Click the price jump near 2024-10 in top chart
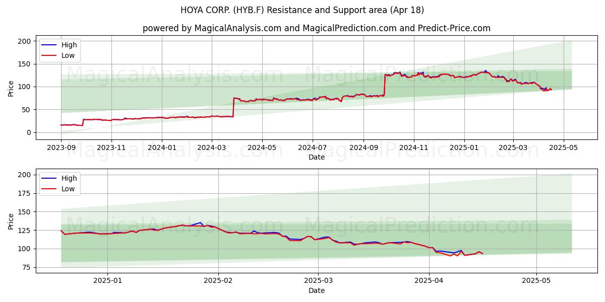 [385, 85]
